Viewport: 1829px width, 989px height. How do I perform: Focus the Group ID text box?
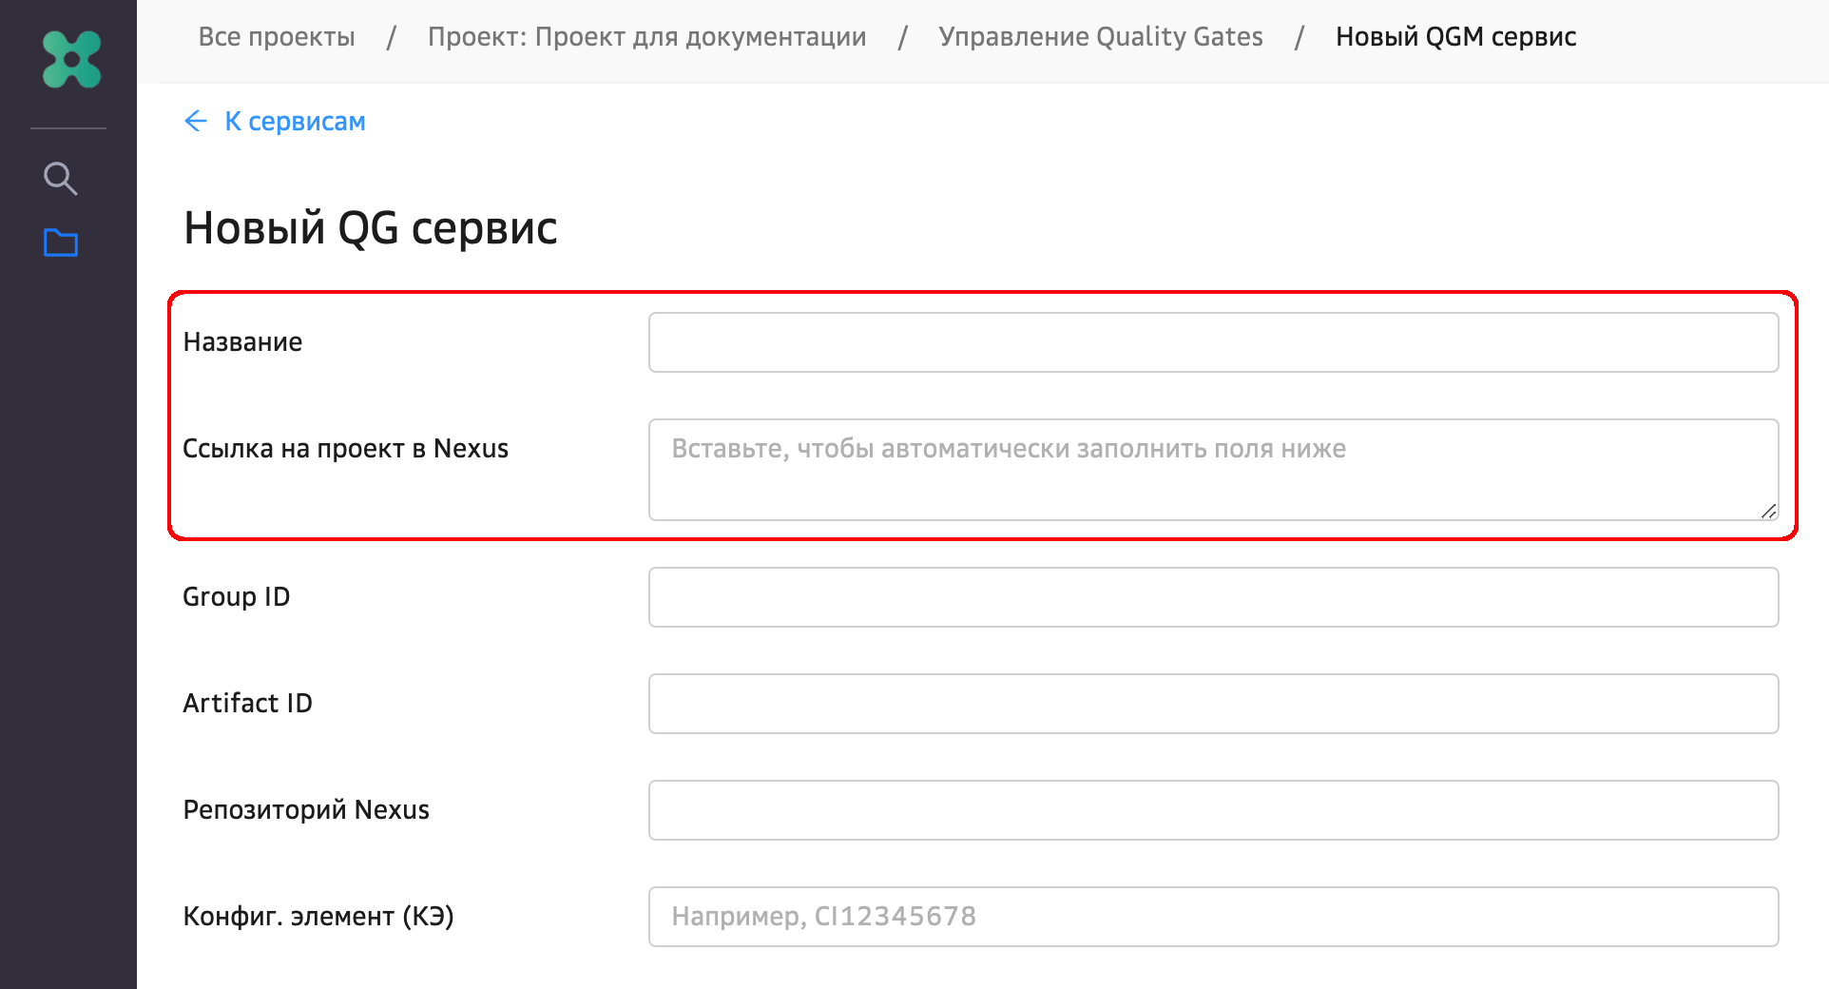(1213, 597)
